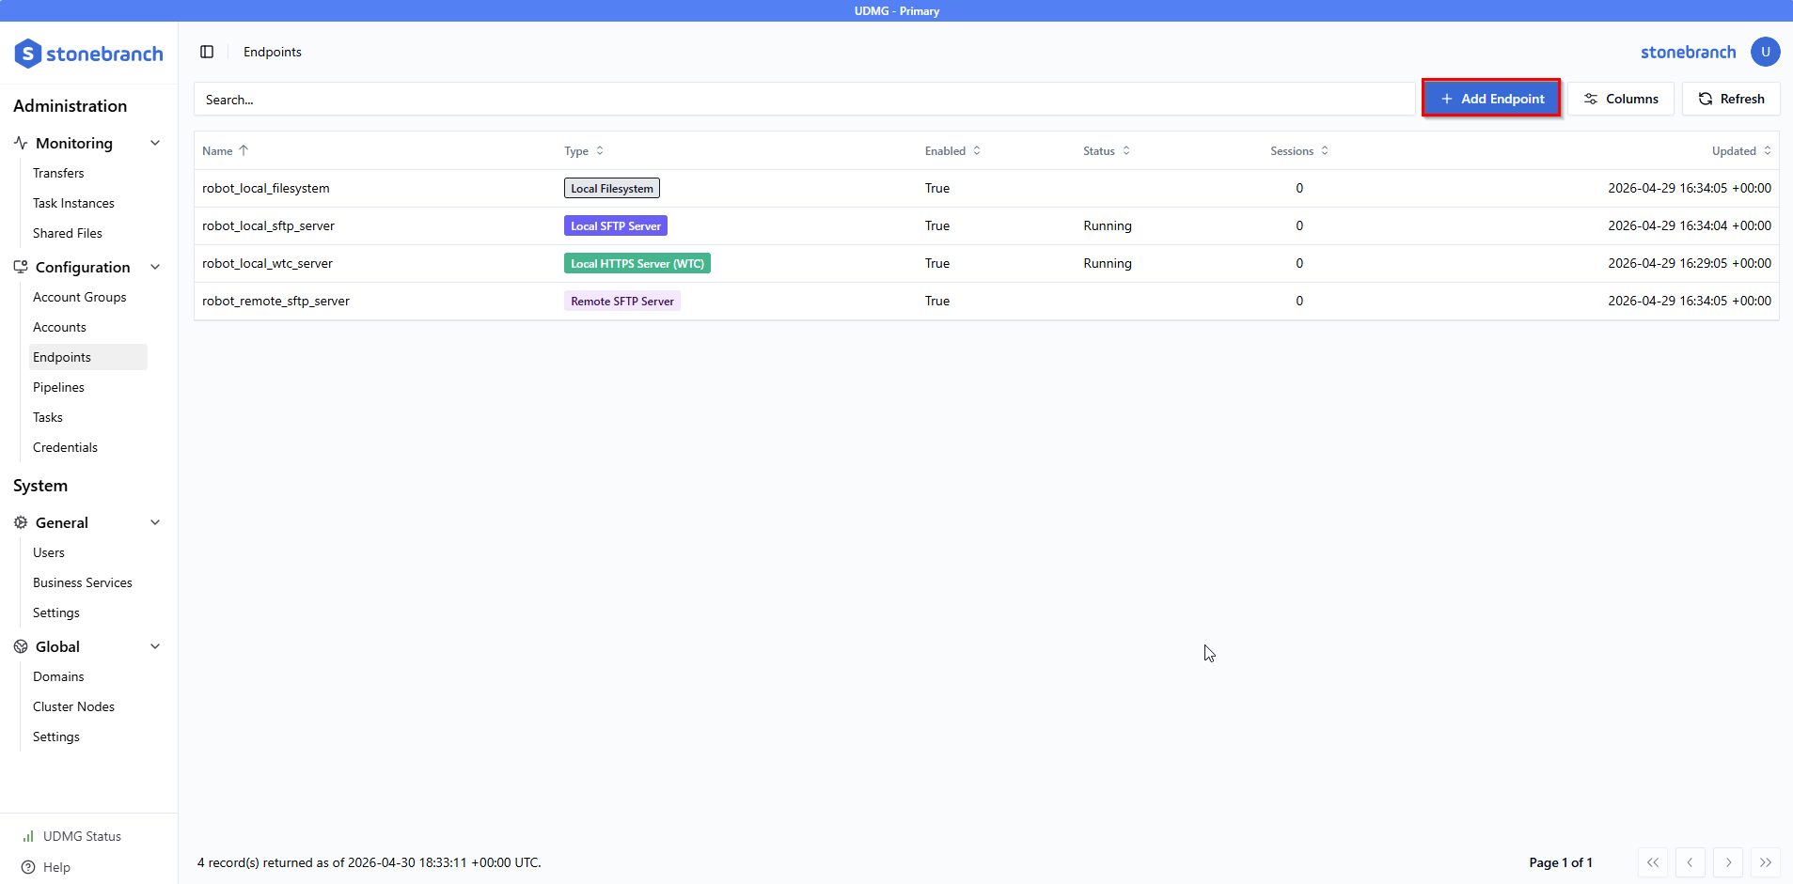Open robot_local_filesystem endpoint row
The width and height of the screenshot is (1793, 884).
click(986, 188)
